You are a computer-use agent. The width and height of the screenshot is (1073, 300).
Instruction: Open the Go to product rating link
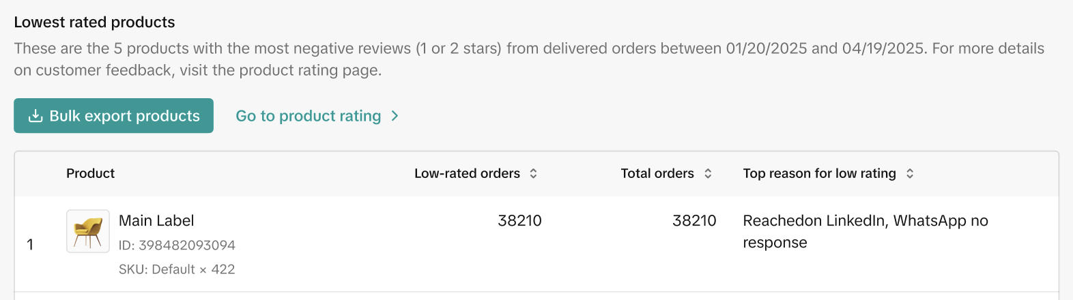[x=308, y=116]
